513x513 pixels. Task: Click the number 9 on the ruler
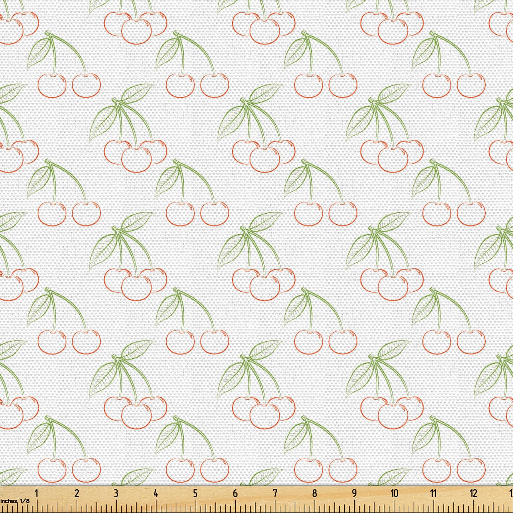click(x=354, y=493)
